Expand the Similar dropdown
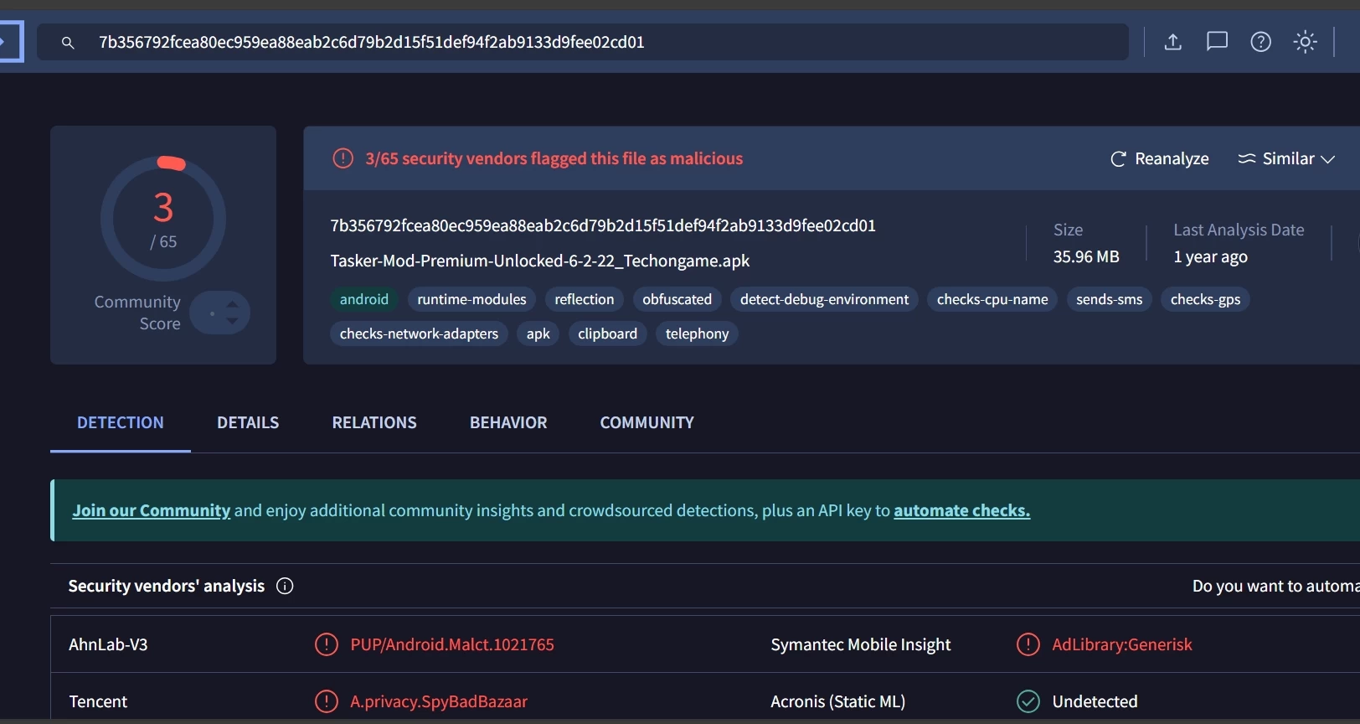 pos(1286,158)
